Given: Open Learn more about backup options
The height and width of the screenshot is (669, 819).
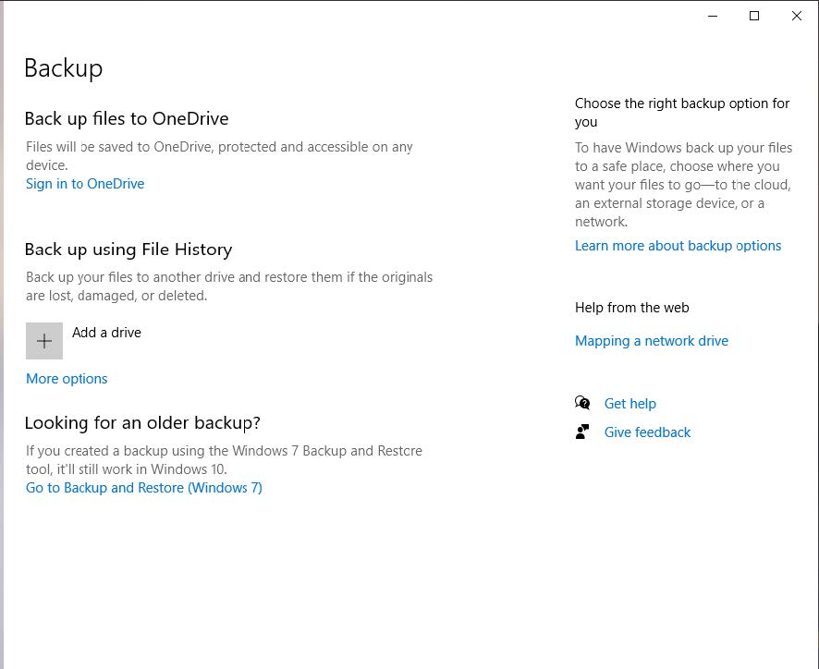Looking at the screenshot, I should click(678, 246).
